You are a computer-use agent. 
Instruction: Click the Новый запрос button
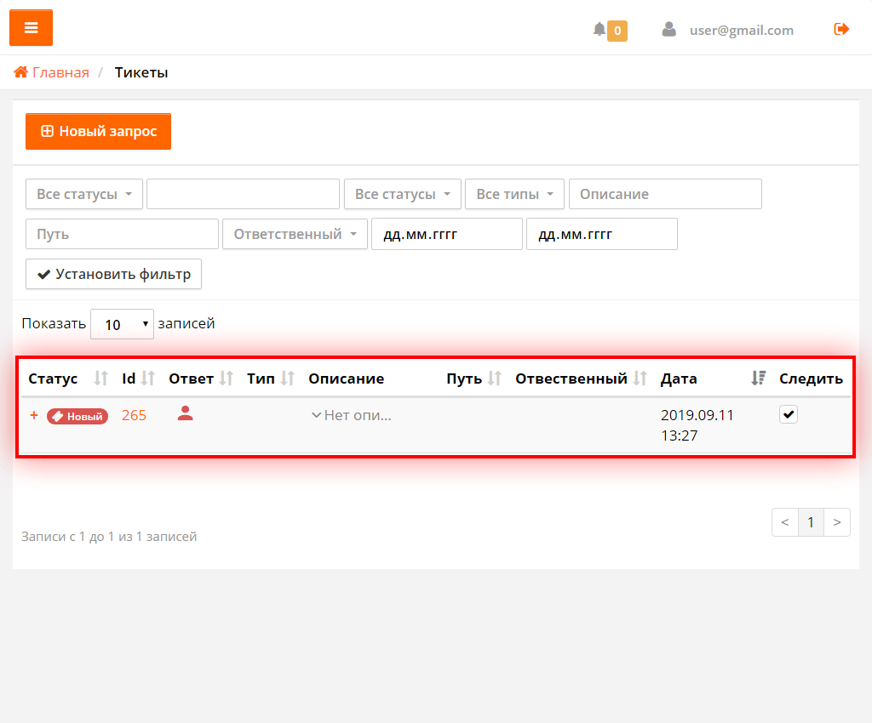click(98, 132)
